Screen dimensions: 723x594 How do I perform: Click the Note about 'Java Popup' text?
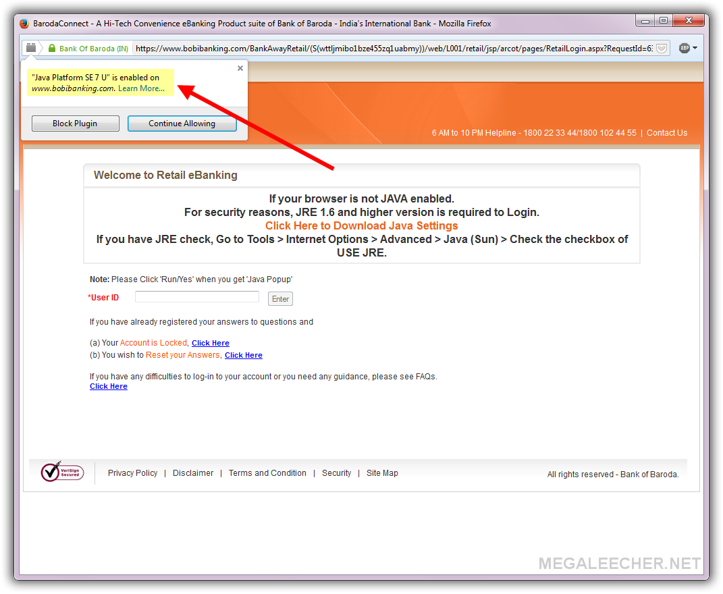coord(191,279)
